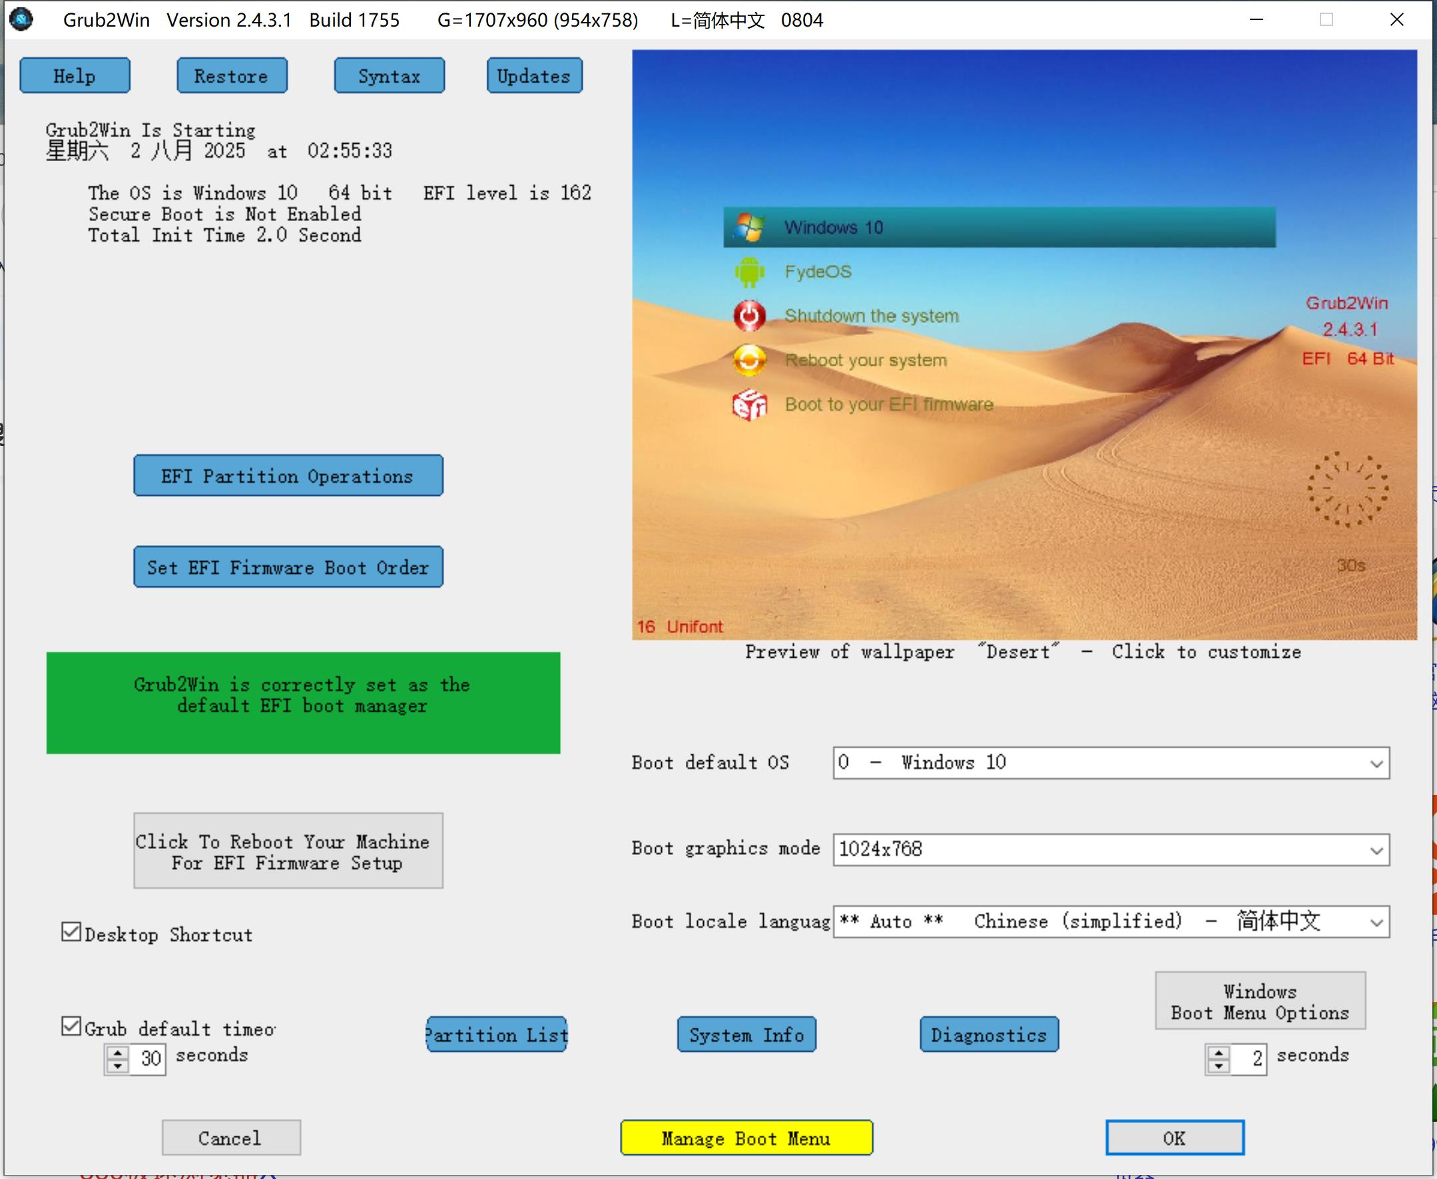The image size is (1437, 1179).
Task: Click the Restore button
Action: (x=232, y=75)
